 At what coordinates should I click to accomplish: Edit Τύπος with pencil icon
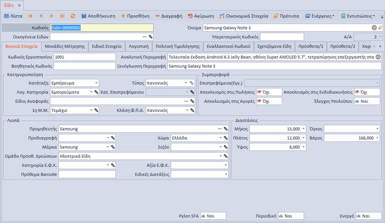[192, 83]
